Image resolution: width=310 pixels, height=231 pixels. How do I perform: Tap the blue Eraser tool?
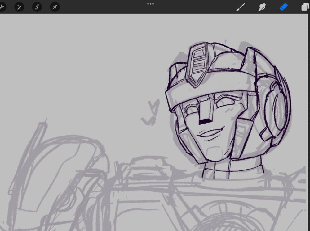click(x=284, y=7)
